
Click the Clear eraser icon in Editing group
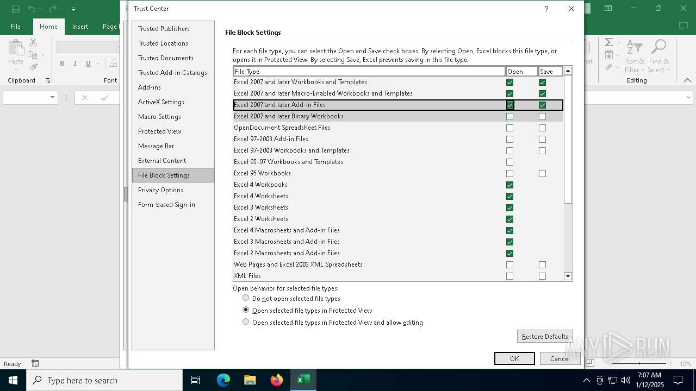[609, 67]
